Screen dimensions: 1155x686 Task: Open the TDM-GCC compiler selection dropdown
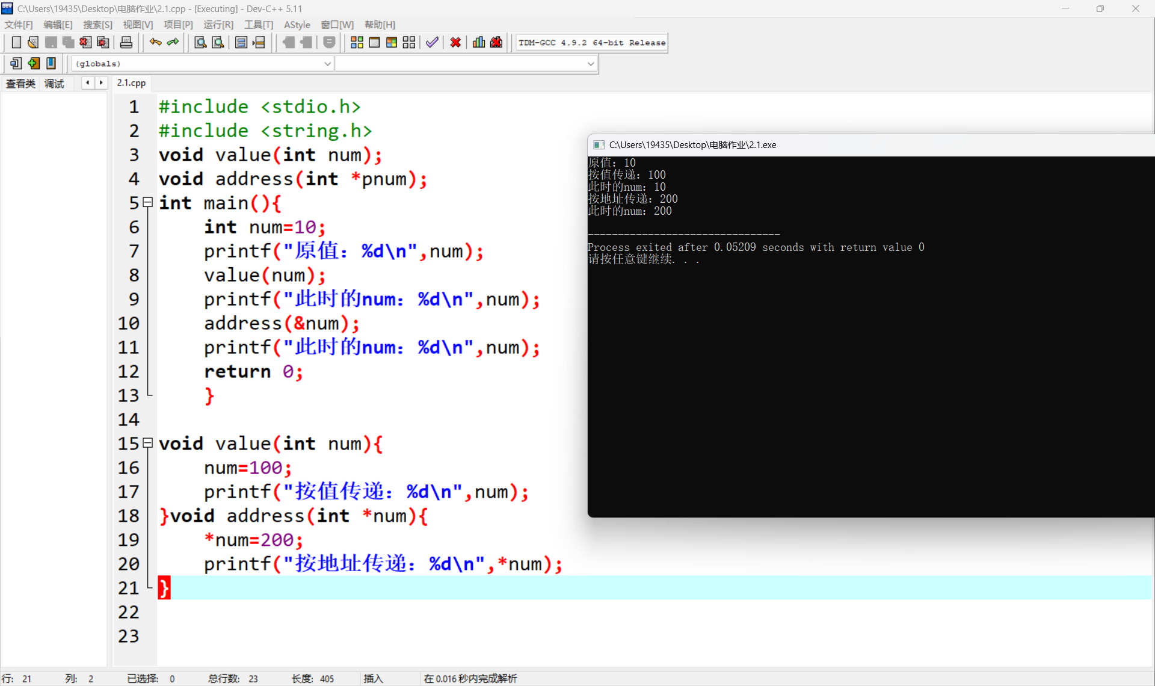tap(591, 43)
